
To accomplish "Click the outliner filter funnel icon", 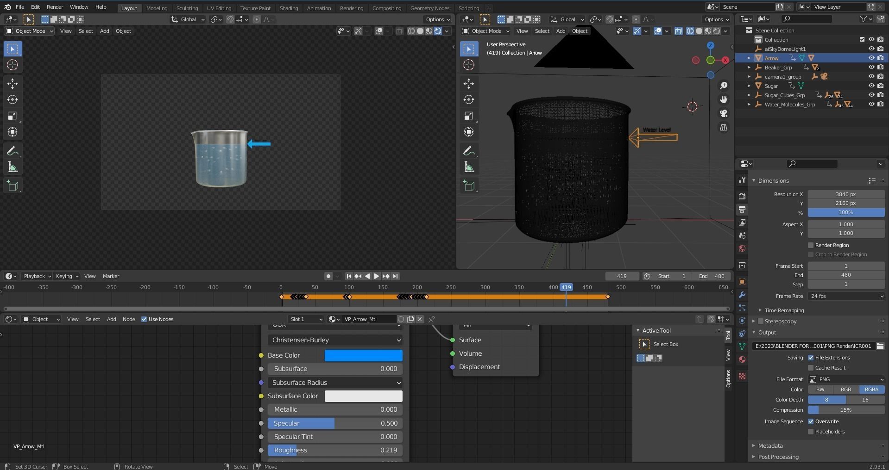I will click(864, 19).
